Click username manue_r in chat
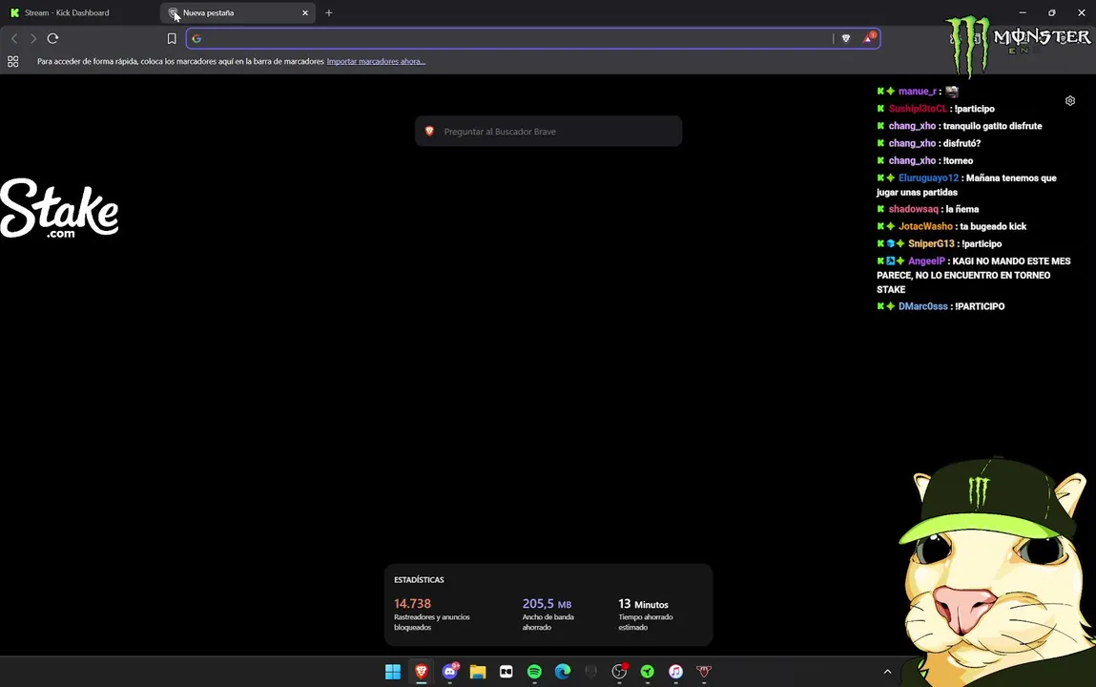 pyautogui.click(x=917, y=91)
